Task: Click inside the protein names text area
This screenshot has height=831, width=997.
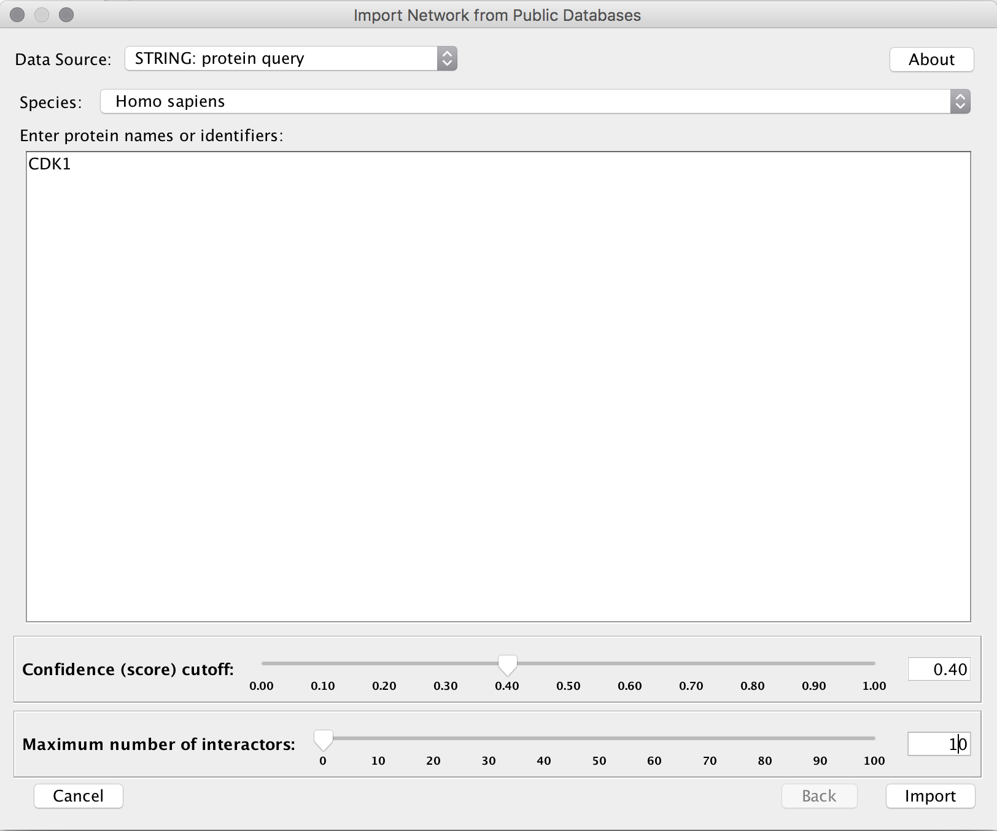Action: (x=498, y=387)
